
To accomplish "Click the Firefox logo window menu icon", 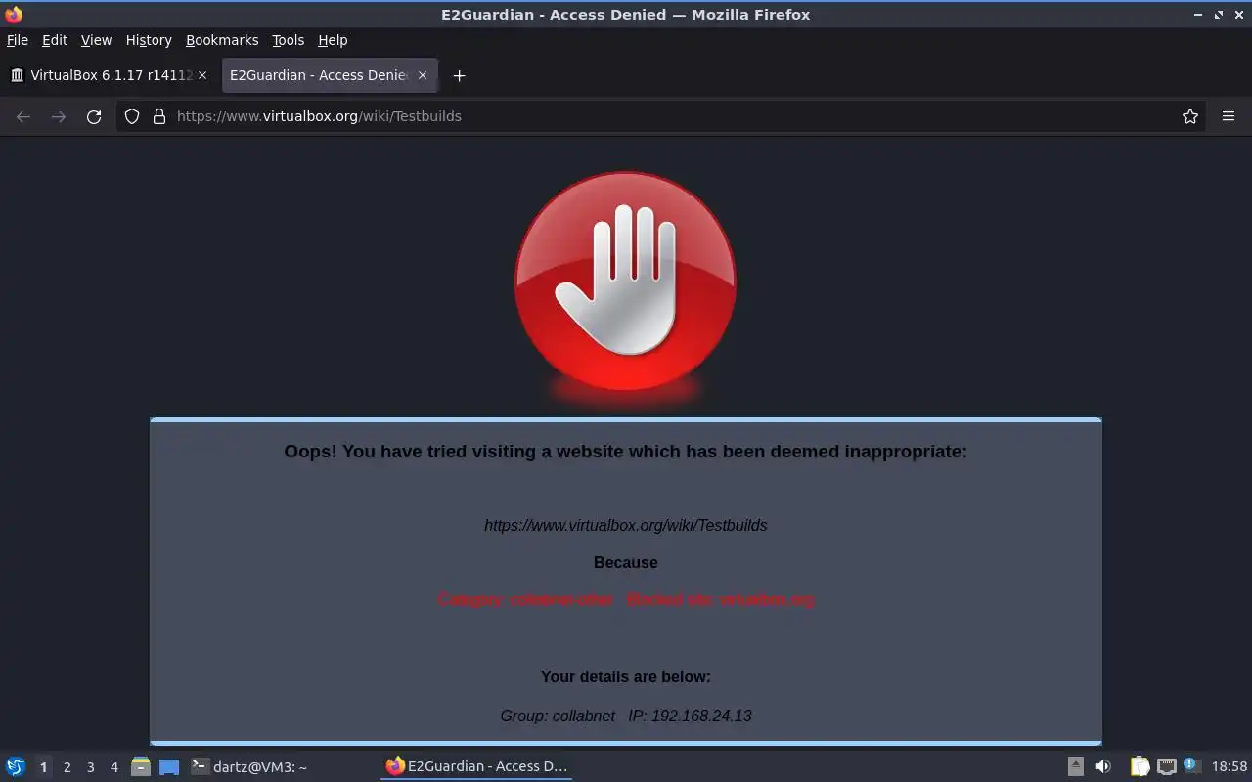I will (x=14, y=15).
